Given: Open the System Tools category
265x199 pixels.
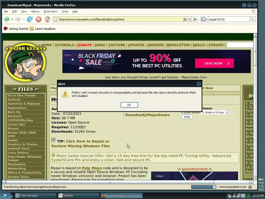Looking at the screenshot, I should [x=18, y=177].
